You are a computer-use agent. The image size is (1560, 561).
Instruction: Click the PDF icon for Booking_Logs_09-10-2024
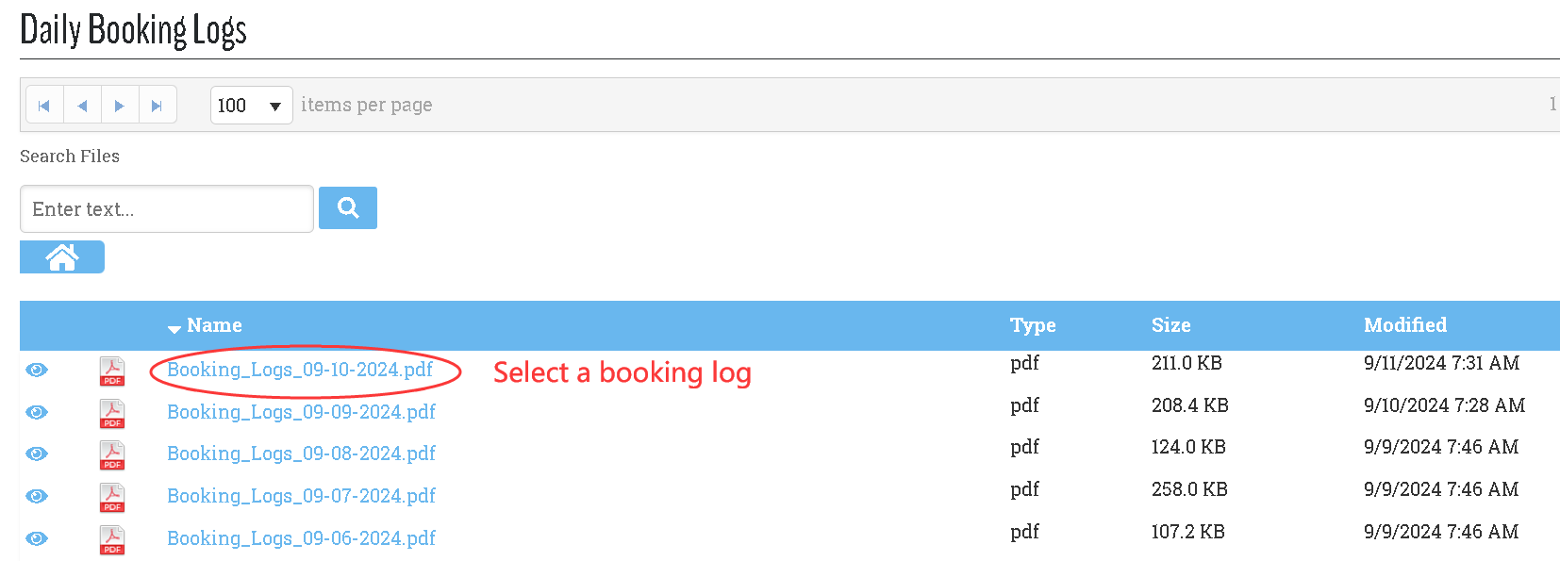111,370
